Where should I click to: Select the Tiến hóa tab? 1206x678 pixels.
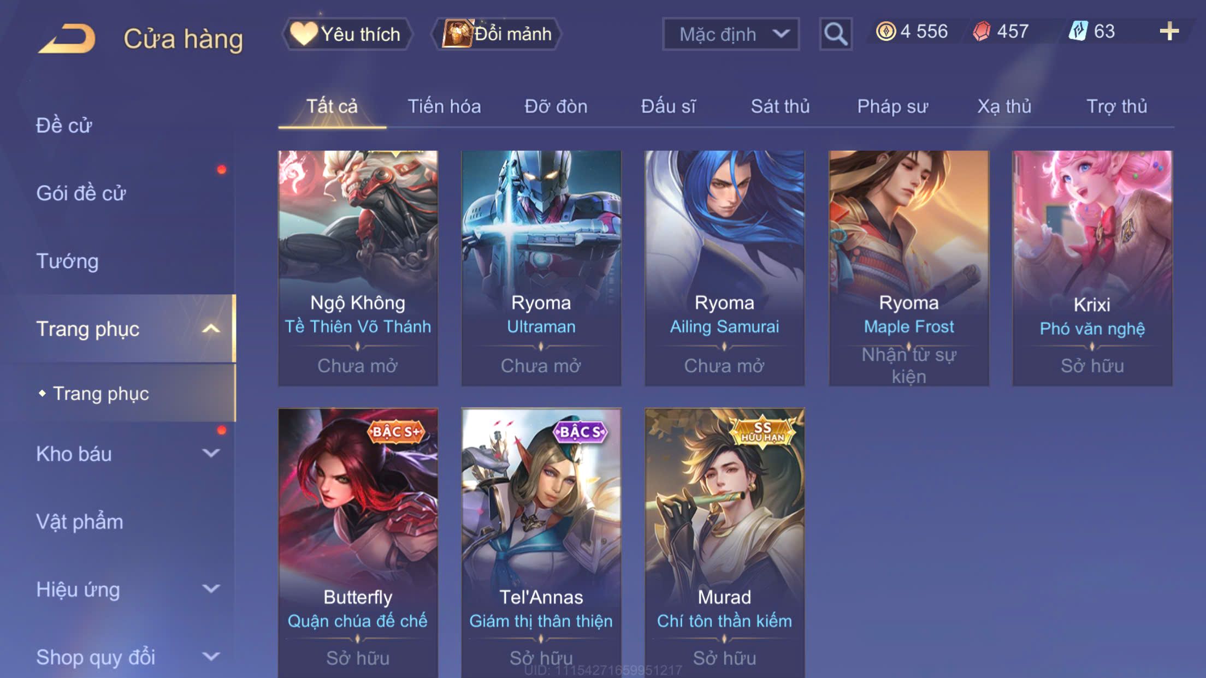pos(444,106)
